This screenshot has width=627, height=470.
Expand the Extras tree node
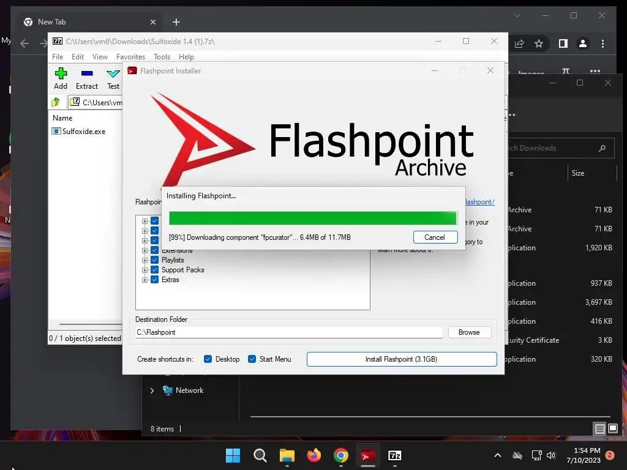[145, 280]
